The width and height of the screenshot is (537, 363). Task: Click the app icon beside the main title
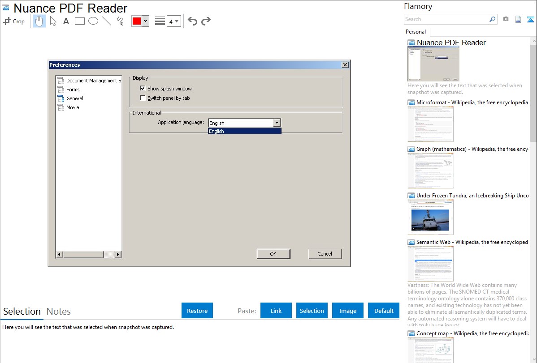point(5,8)
